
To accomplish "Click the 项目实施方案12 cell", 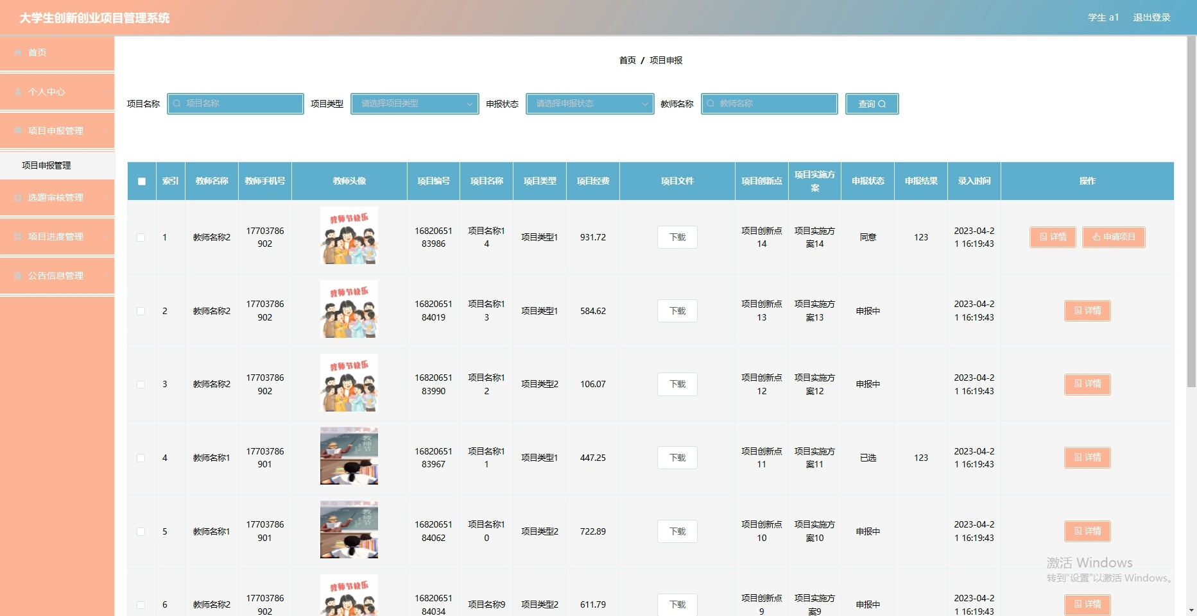I will pyautogui.click(x=814, y=384).
